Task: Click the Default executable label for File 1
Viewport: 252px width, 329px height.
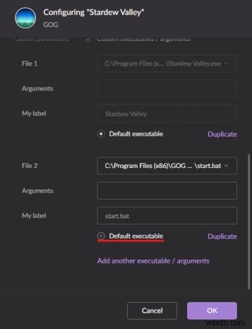Action: click(x=136, y=134)
